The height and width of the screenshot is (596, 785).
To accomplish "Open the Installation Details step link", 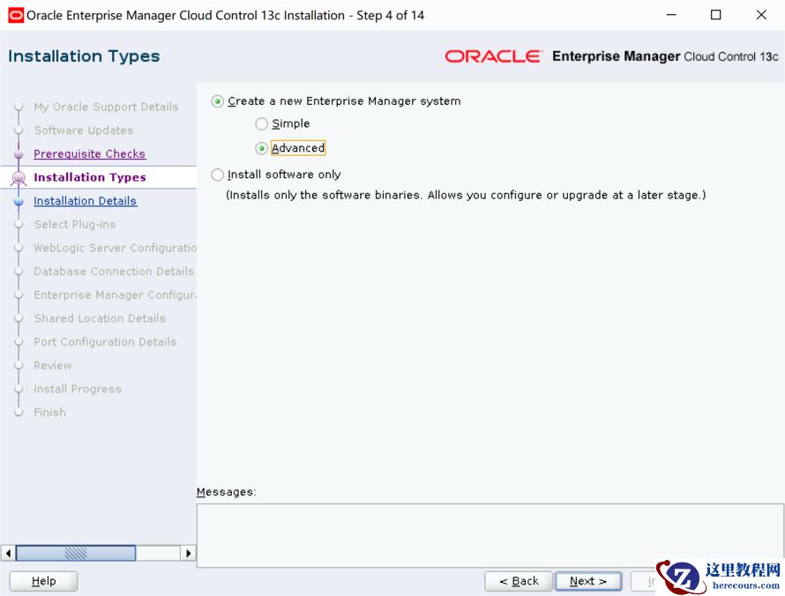I will [x=85, y=201].
